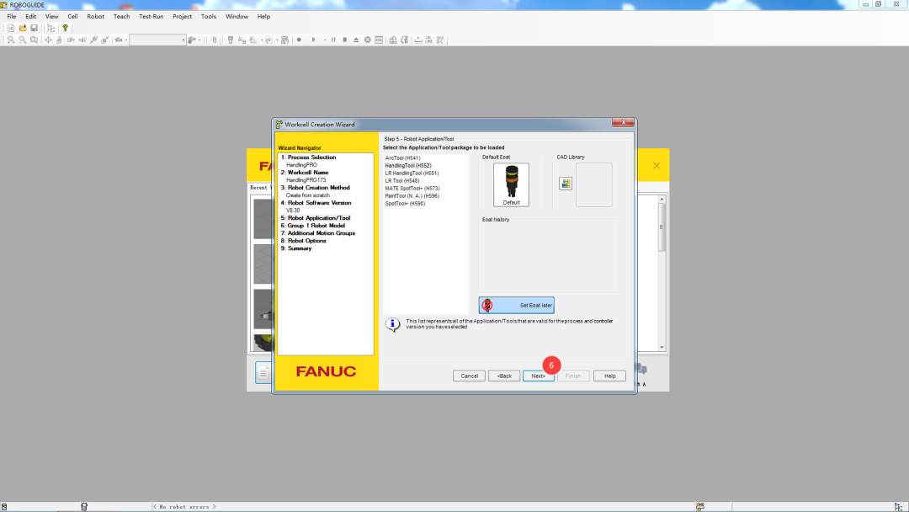The height and width of the screenshot is (512, 909).
Task: Open the Help menu in menu bar
Action: pos(263,16)
